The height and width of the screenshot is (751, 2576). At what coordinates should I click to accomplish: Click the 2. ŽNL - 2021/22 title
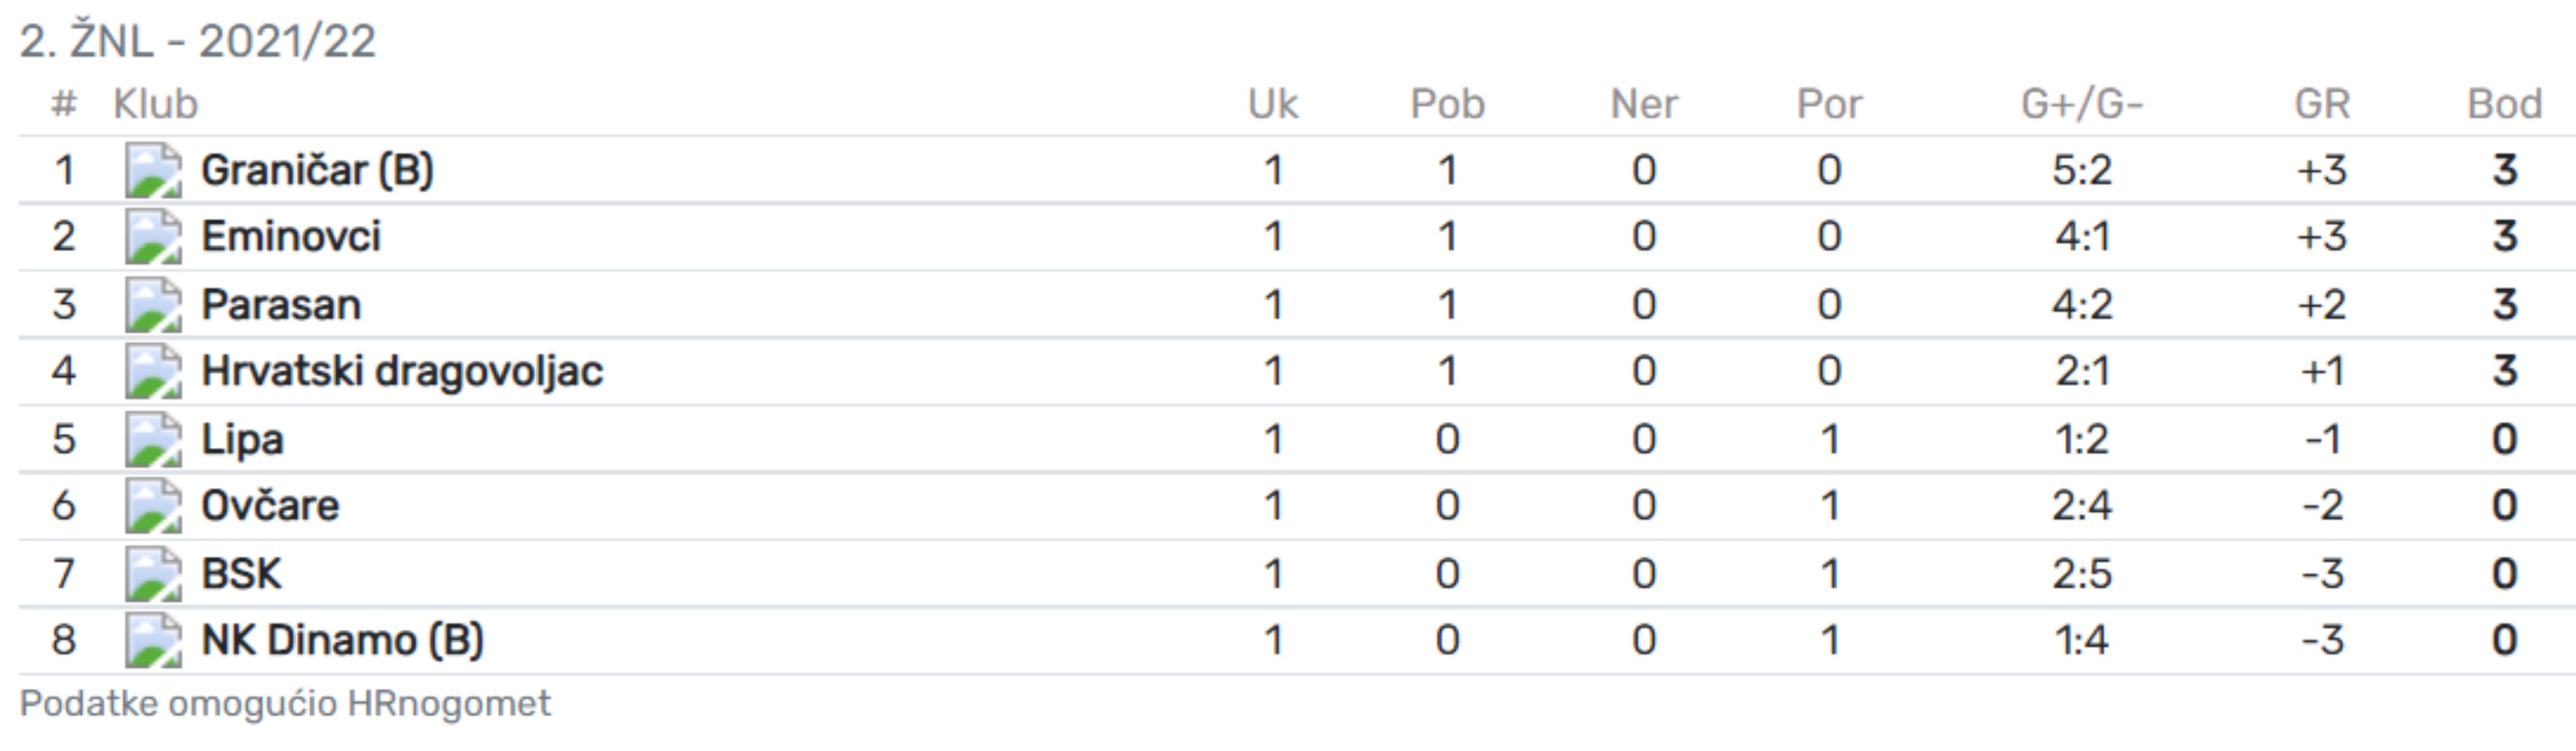click(198, 42)
